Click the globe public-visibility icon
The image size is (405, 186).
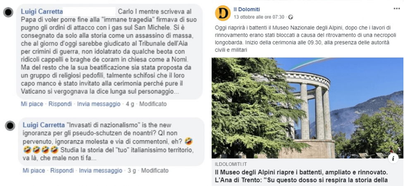[x=291, y=17]
